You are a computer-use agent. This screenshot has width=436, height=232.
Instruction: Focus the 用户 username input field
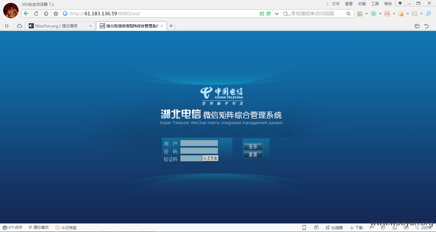click(x=199, y=143)
